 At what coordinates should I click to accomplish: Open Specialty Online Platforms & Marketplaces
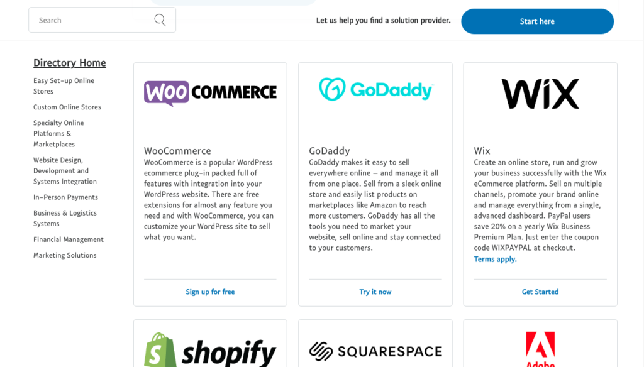tap(58, 133)
